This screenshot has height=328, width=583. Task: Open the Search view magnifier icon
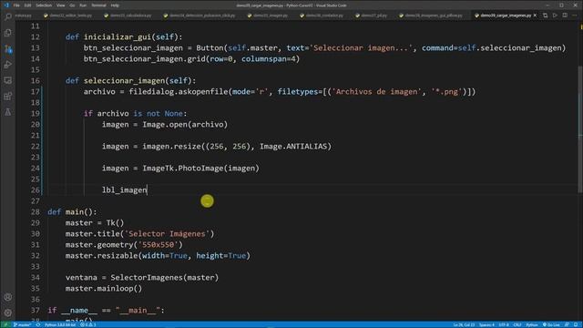(8, 16)
